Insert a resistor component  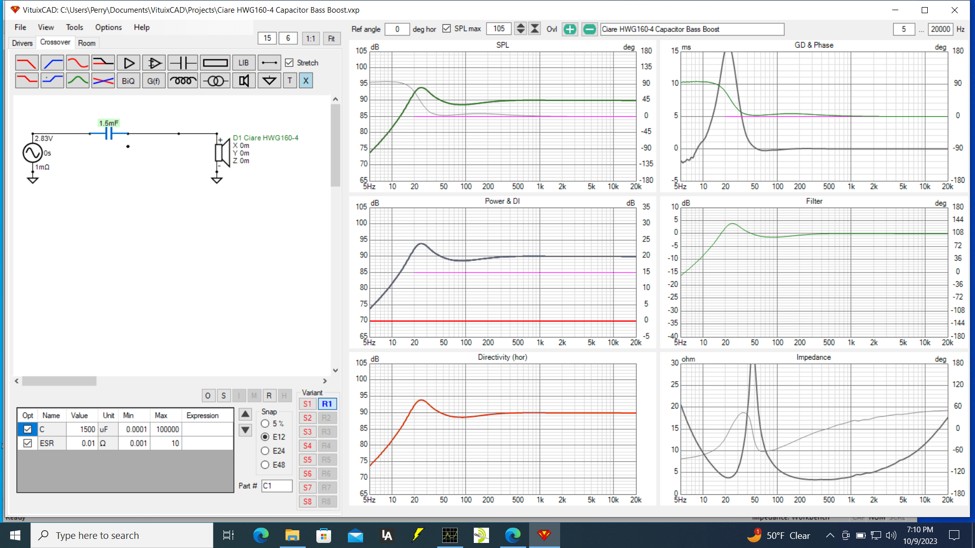(x=215, y=63)
